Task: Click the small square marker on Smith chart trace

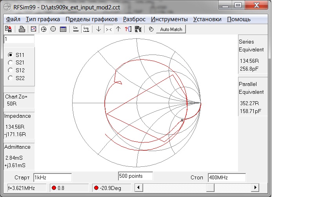Action: point(182,120)
